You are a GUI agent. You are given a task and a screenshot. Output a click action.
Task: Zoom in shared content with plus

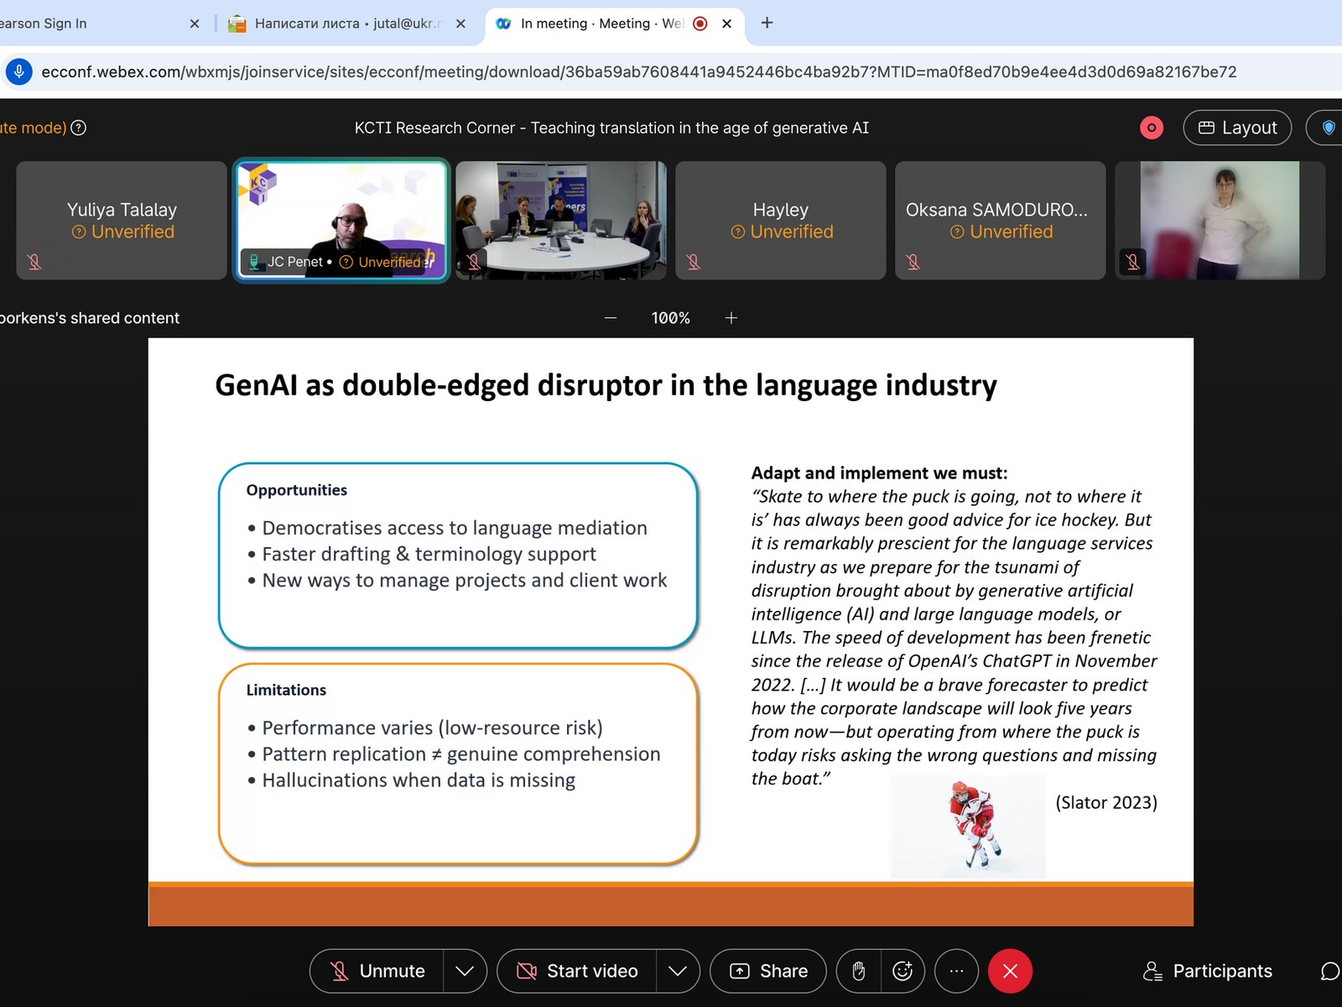pos(731,318)
